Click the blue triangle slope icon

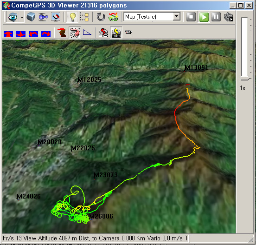tap(87, 32)
